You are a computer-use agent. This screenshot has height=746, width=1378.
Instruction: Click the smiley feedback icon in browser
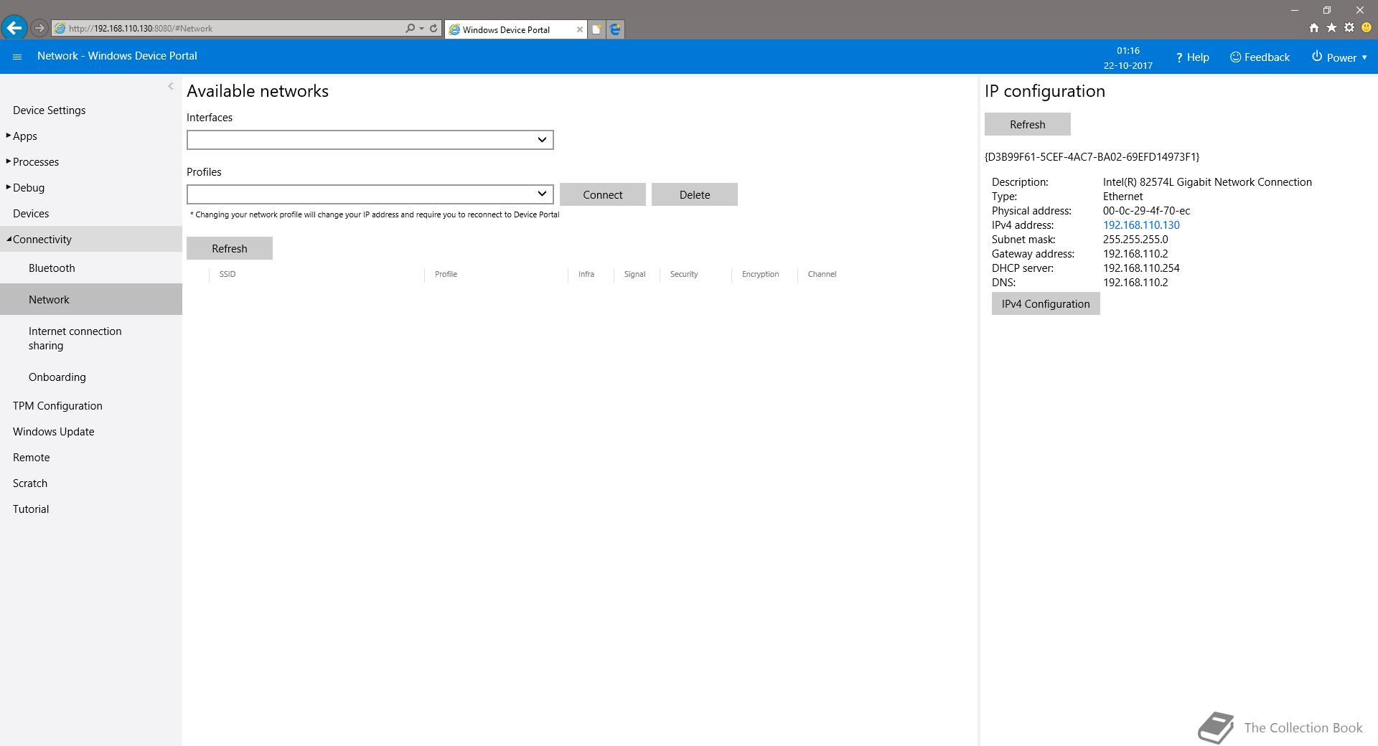pyautogui.click(x=1367, y=28)
